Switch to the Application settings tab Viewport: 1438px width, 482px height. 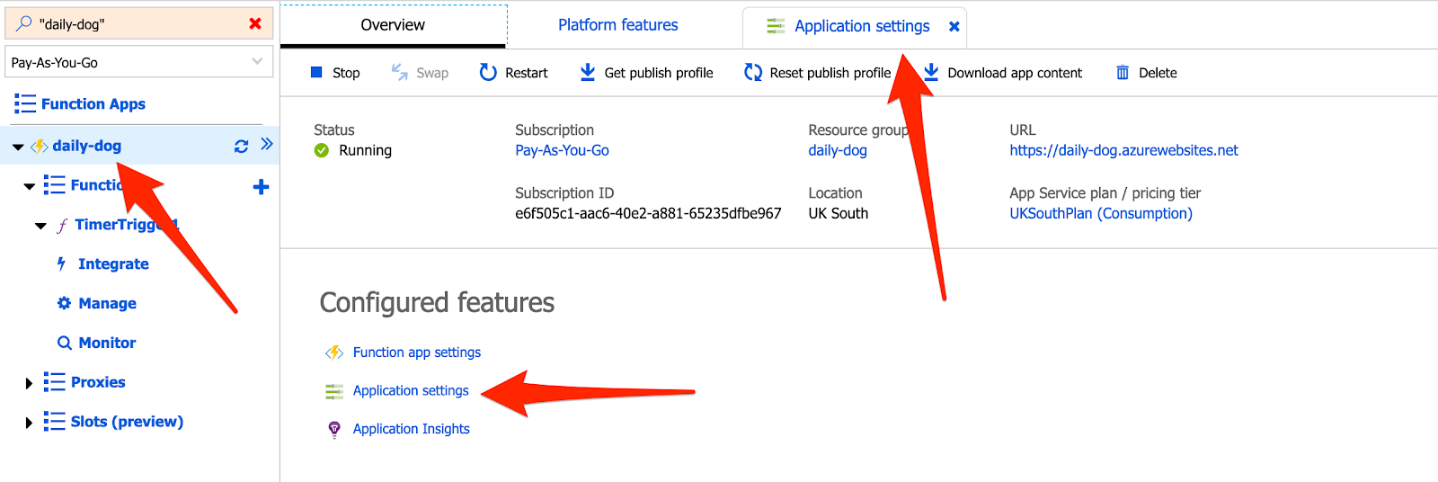862,26
